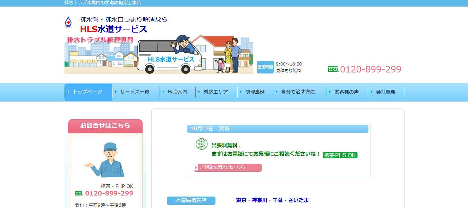
Task: Click the green 携帯・PHS OK badge
Action: coord(340,155)
